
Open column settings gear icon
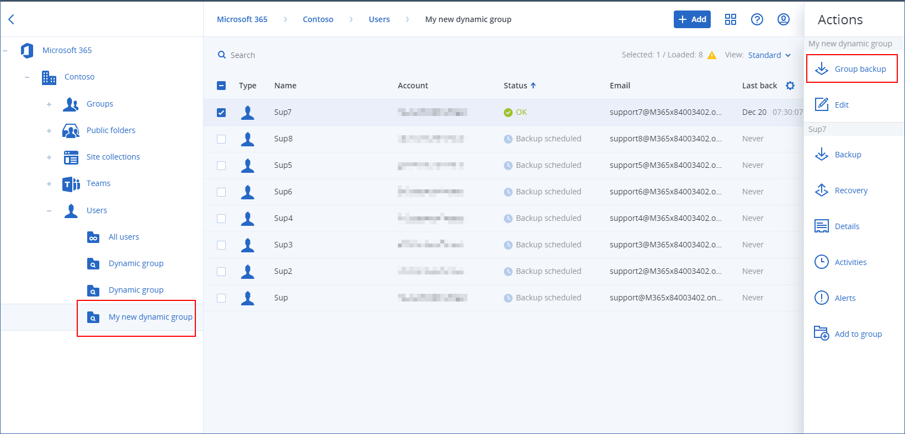(x=790, y=86)
